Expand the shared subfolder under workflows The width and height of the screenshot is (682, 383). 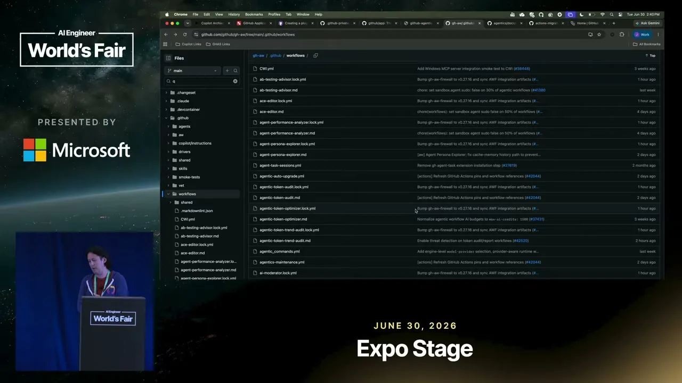click(170, 203)
